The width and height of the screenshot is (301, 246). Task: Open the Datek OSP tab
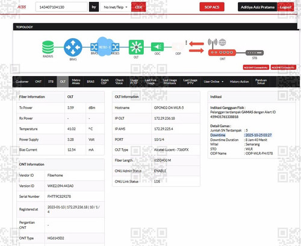105,81
